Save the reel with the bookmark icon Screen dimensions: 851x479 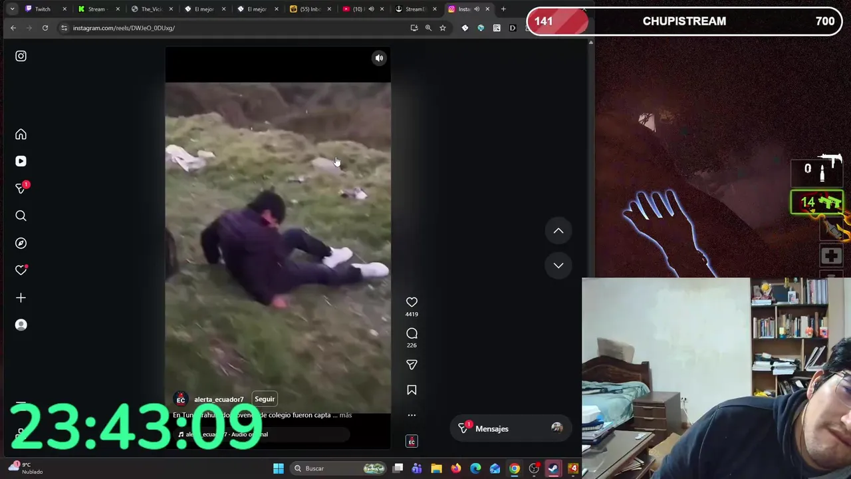tap(412, 390)
